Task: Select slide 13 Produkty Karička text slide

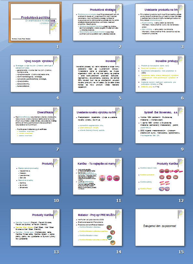Action: pyautogui.click(x=35, y=227)
